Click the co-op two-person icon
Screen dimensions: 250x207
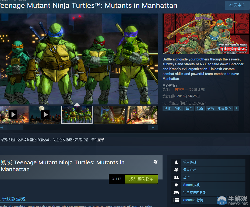click(x=176, y=177)
